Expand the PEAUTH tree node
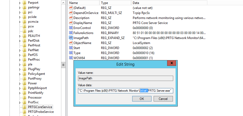 [20, 36]
